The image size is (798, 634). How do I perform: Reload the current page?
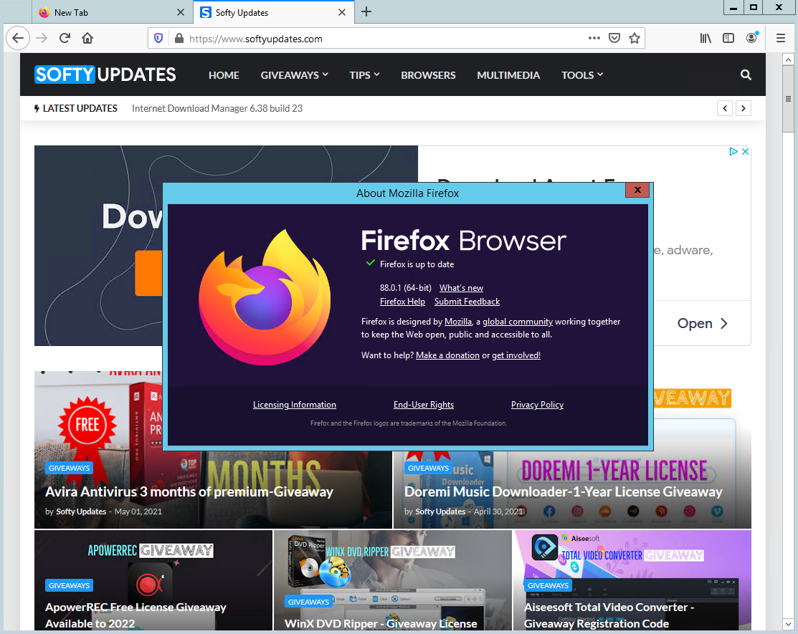65,38
